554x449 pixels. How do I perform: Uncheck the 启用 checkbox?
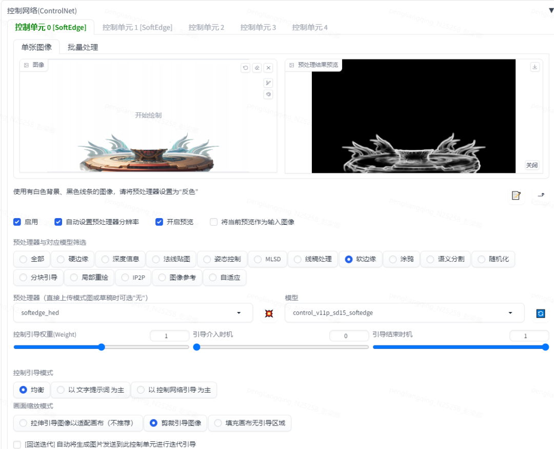[x=17, y=222]
